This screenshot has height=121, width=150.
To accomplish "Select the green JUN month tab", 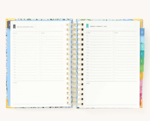I will [142, 61].
